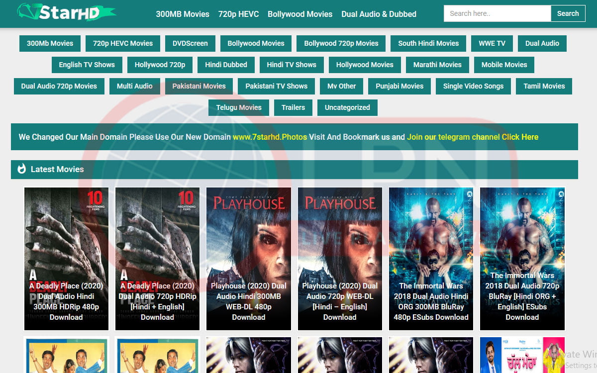
Task: Open The Immortal Wars 300MB BluRay 480p poster
Action: 431,259
